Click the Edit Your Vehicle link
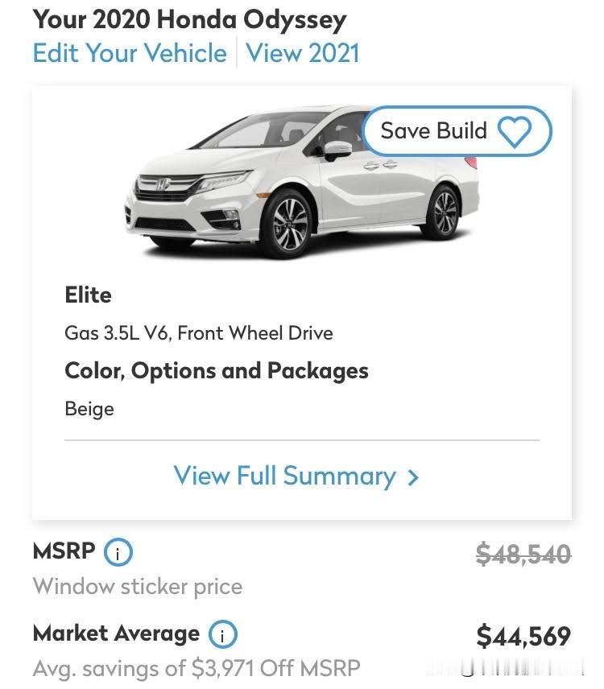Image resolution: width=604 pixels, height=689 pixels. 130,53
